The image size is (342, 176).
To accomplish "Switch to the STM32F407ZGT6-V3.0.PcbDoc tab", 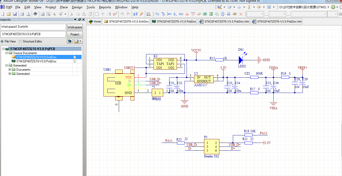I will click(x=174, y=21).
